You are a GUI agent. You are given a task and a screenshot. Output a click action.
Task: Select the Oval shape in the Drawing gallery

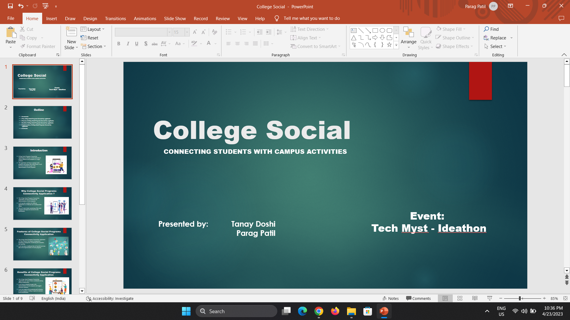point(382,30)
